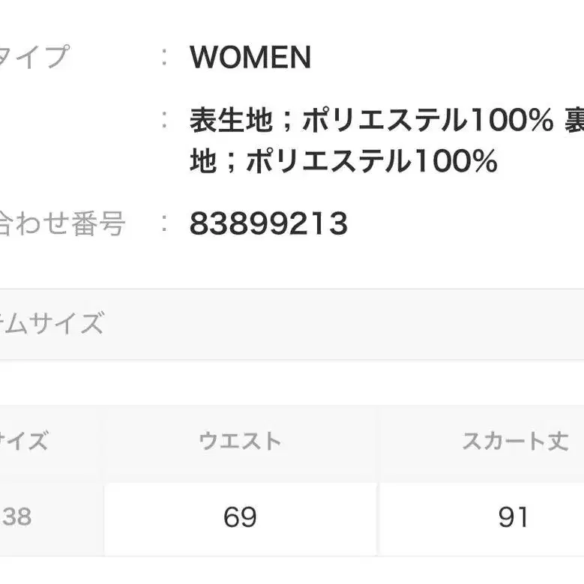Click the 裏 character ending the first line
The image size is (584, 584).
[573, 120]
